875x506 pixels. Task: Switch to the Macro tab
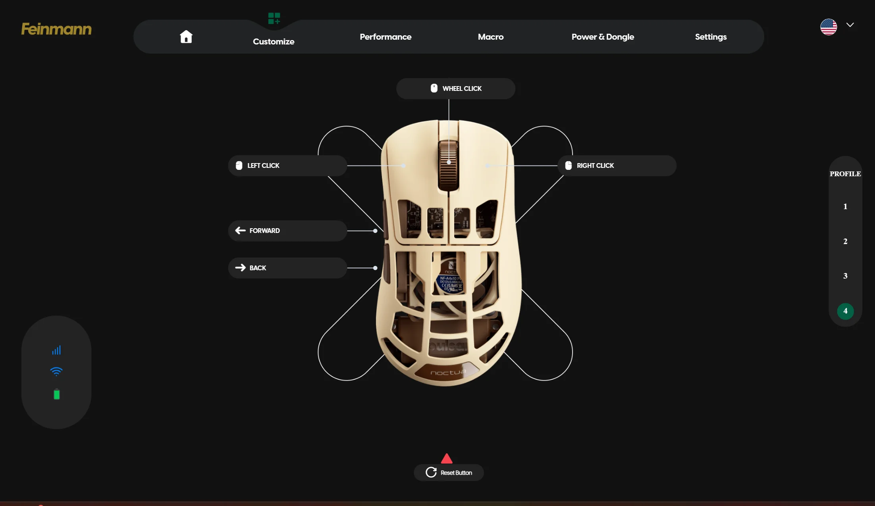[x=491, y=37]
